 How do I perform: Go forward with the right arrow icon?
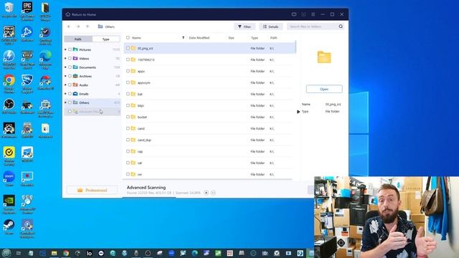click(78, 27)
